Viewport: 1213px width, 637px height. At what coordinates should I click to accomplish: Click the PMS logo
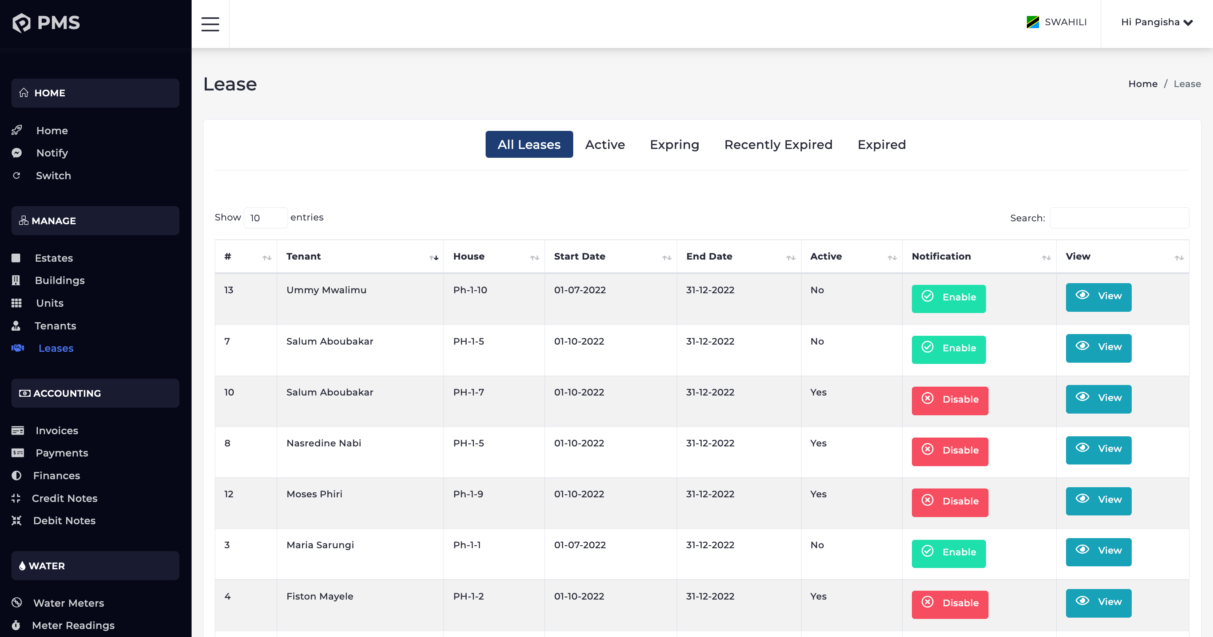[x=46, y=23]
